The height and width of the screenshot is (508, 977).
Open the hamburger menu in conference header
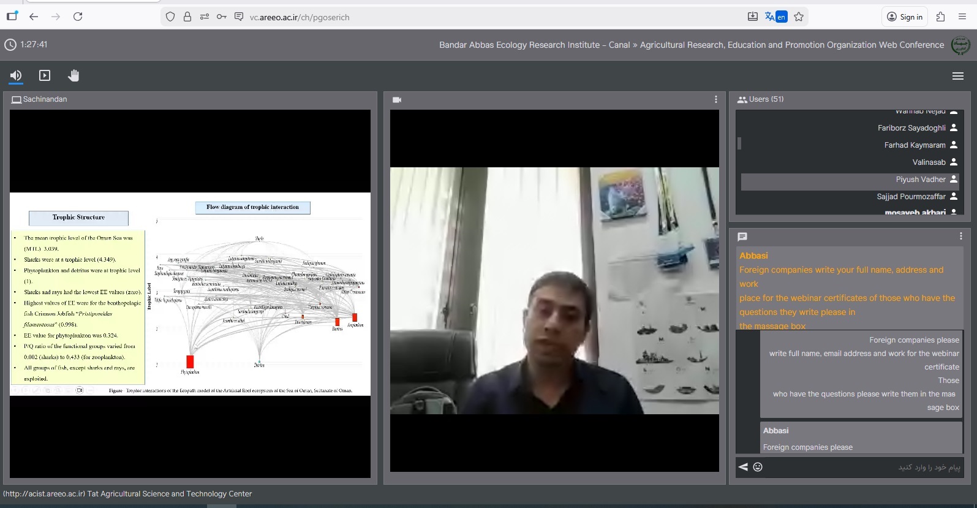(x=958, y=76)
